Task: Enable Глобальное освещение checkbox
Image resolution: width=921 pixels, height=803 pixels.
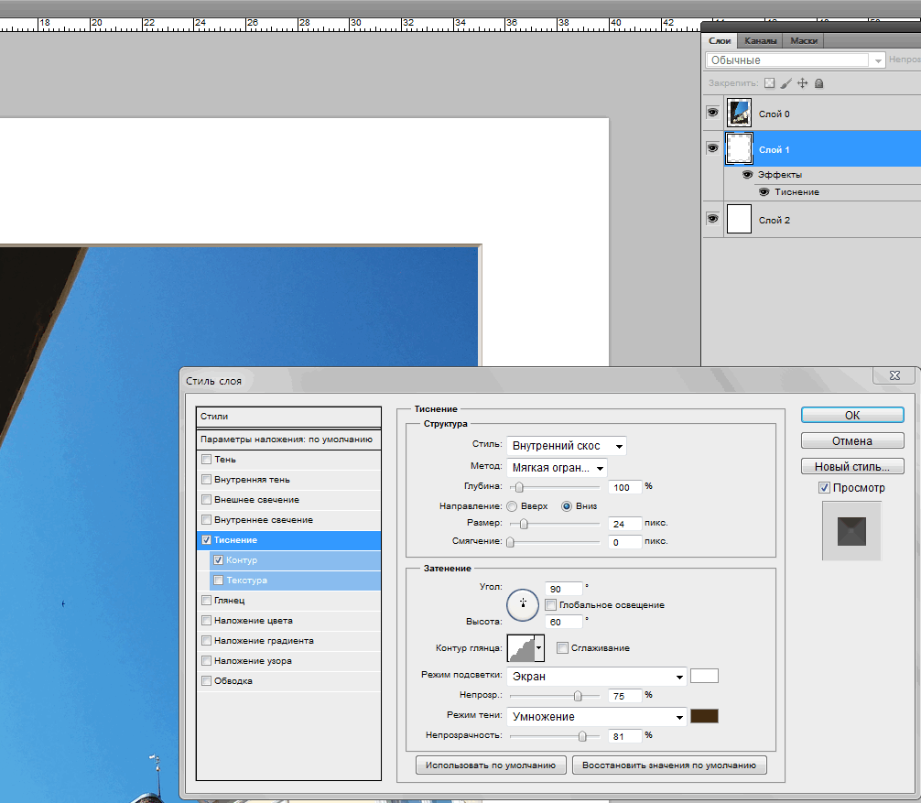Action: click(551, 605)
